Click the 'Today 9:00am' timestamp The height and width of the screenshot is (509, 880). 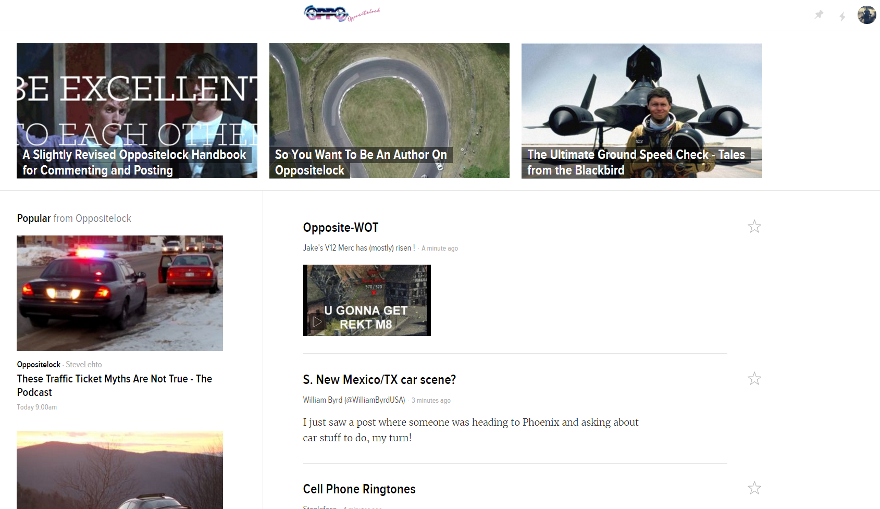coord(37,407)
